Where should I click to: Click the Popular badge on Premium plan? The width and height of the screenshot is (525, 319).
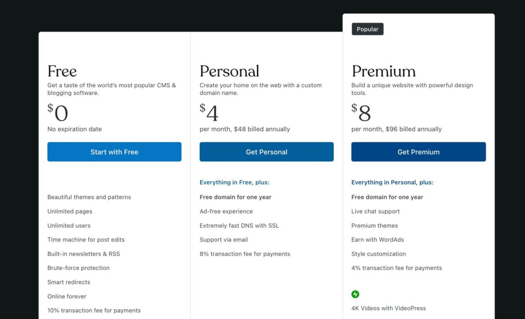pos(367,29)
